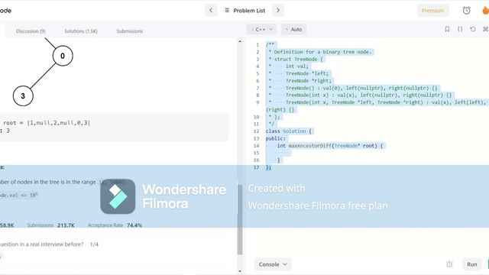489x275 pixels.
Task: Click the keyboard shortcuts command icon
Action: coord(486,29)
